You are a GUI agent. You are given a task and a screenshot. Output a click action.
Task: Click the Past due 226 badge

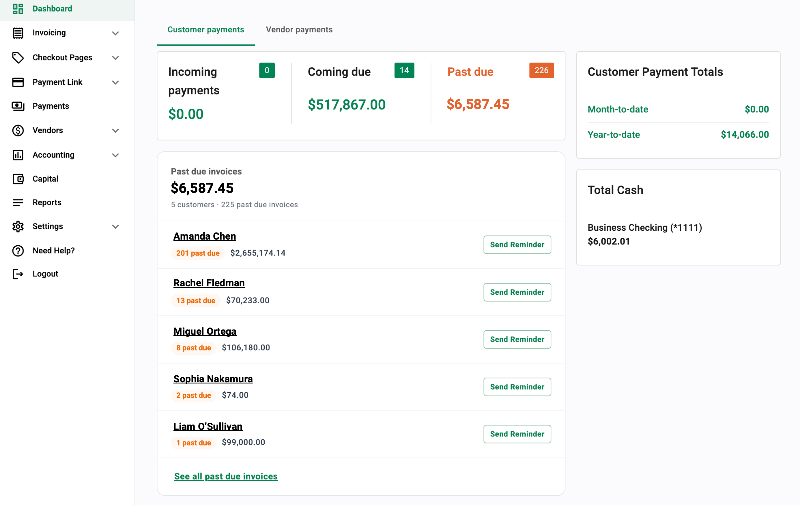(x=541, y=70)
